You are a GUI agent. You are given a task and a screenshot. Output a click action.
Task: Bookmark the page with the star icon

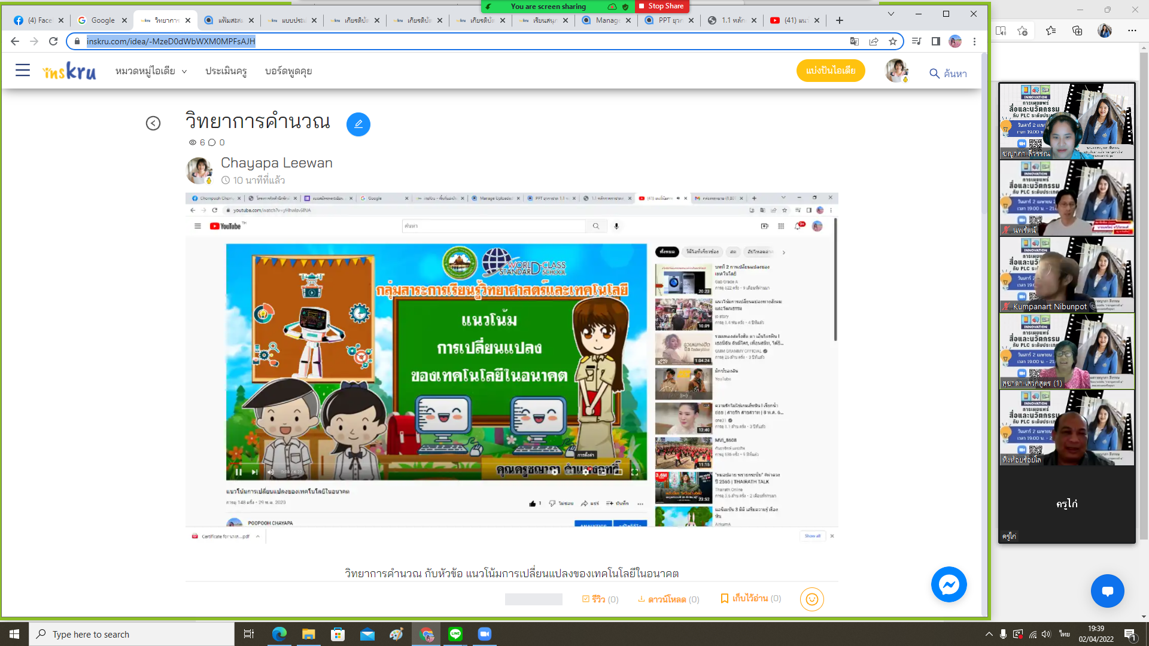[892, 41]
